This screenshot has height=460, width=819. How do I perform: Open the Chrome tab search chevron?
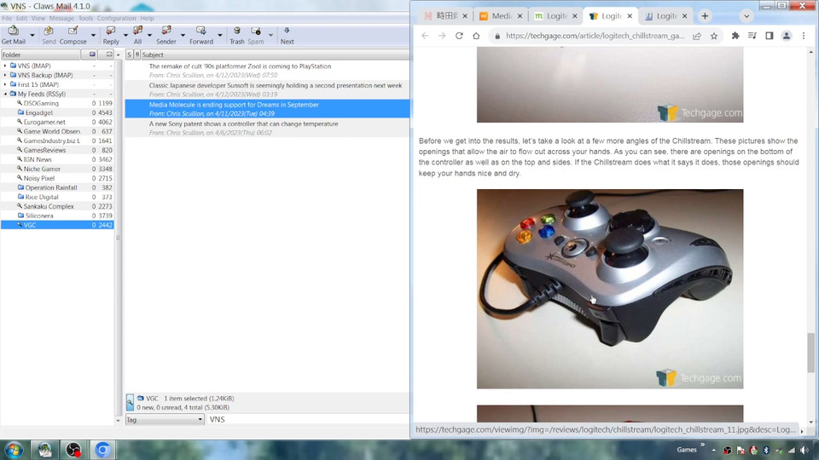pos(746,16)
